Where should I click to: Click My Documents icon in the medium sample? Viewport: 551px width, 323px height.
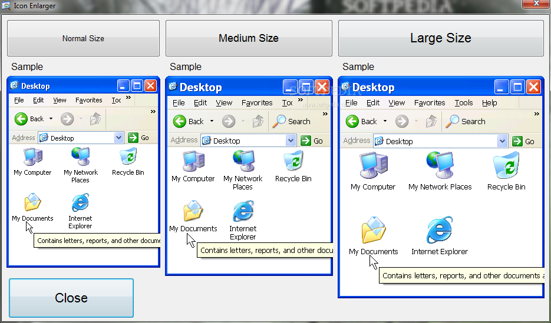(193, 211)
